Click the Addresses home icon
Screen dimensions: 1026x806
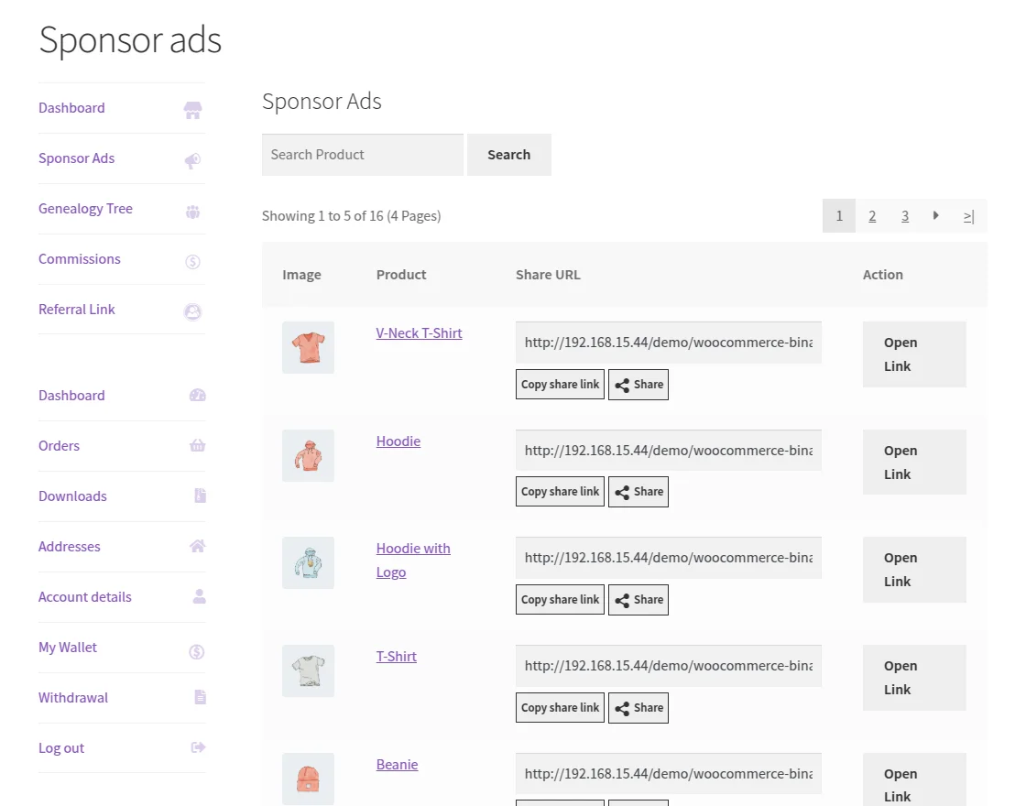pyautogui.click(x=197, y=547)
